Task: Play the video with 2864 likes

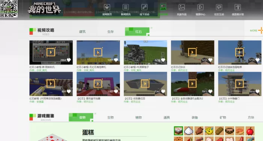Action: 51,52
